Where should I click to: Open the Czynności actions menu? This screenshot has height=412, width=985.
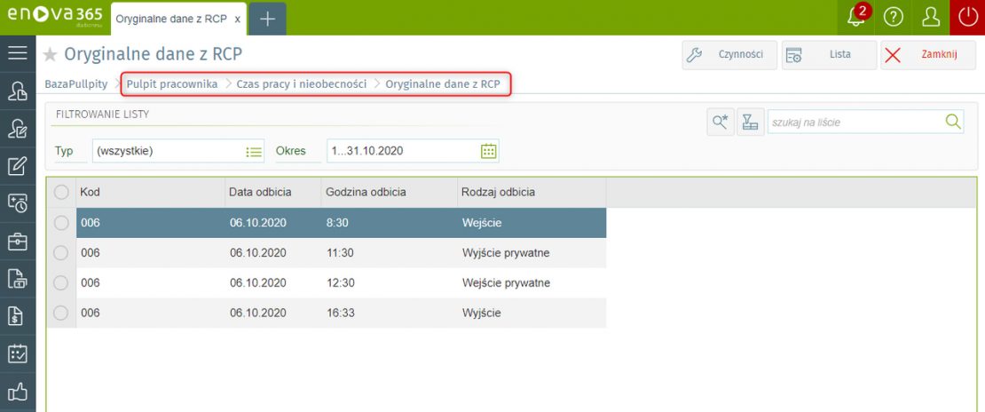pos(729,55)
